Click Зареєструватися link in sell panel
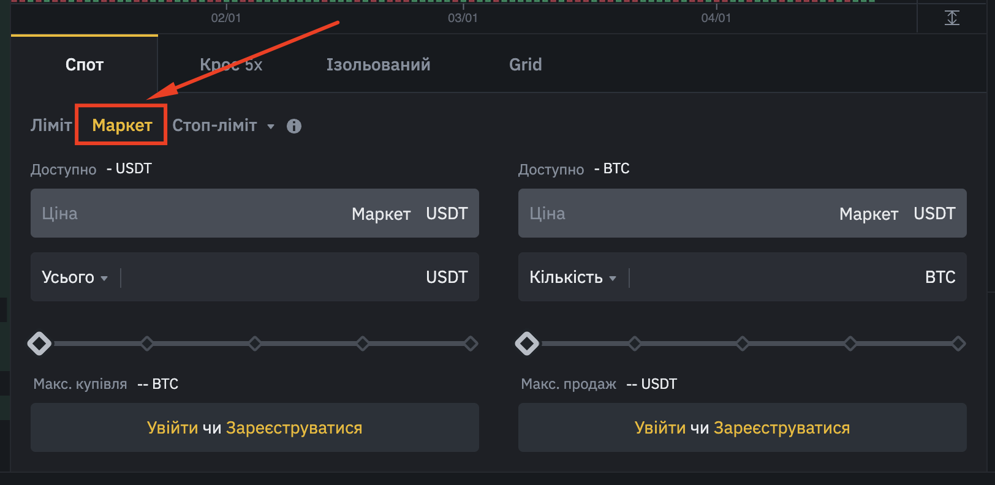 click(782, 427)
